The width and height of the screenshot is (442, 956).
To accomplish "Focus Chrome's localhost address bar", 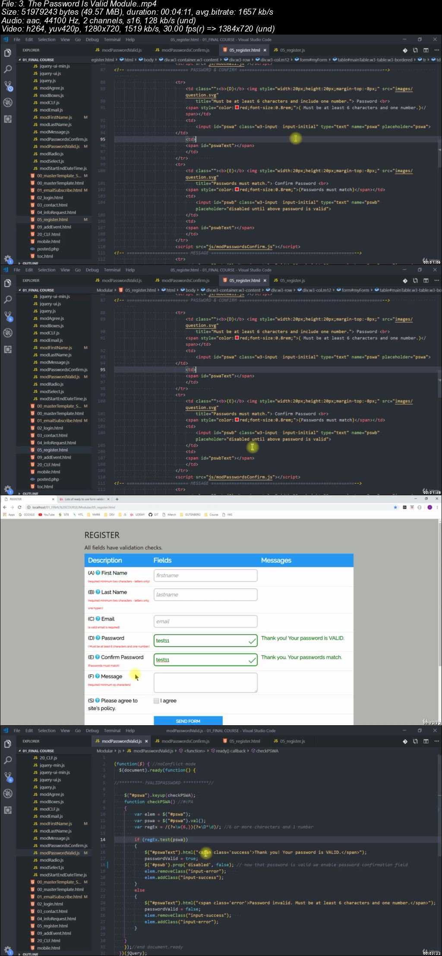I will coord(207,507).
